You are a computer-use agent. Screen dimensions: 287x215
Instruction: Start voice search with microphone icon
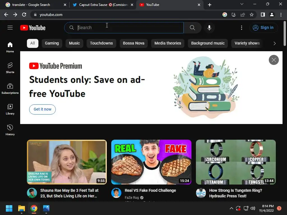coord(209,28)
